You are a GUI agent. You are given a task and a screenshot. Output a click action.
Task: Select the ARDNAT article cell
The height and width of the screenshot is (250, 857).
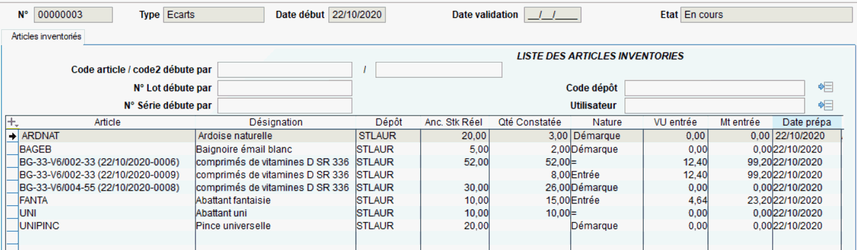click(x=107, y=136)
